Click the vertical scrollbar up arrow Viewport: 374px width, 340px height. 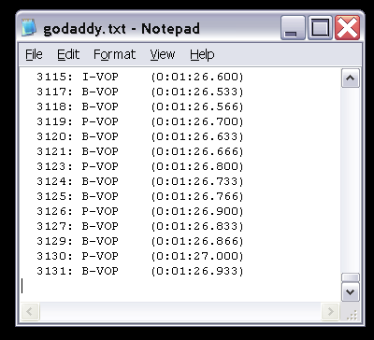click(351, 78)
